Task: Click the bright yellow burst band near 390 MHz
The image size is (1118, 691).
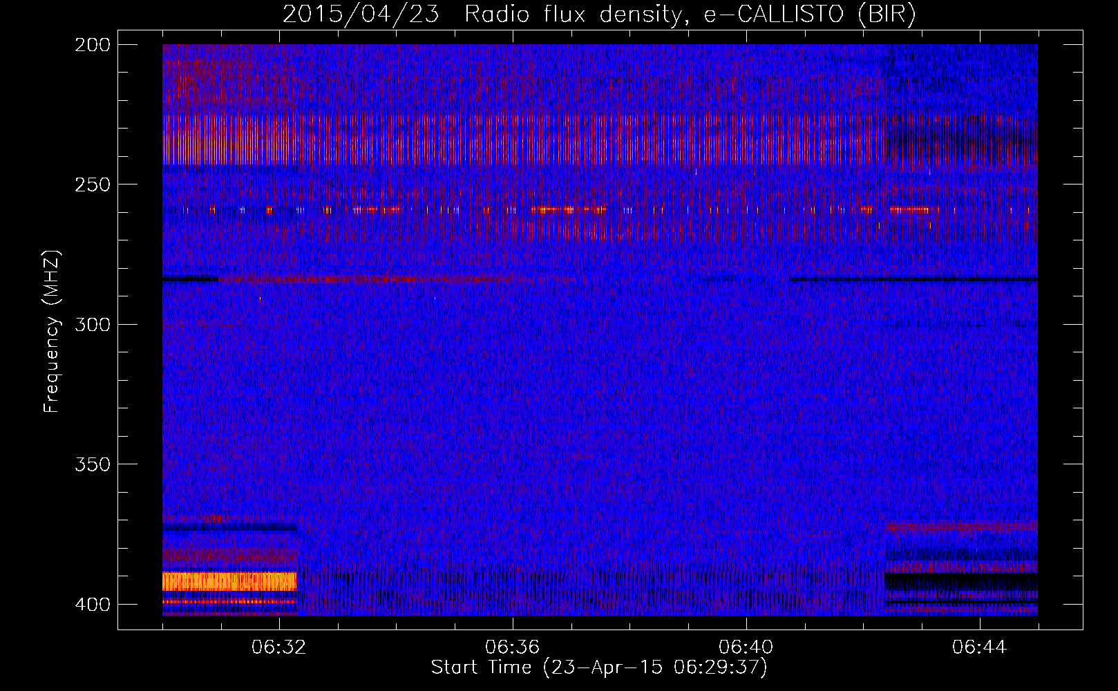Action: pos(229,581)
